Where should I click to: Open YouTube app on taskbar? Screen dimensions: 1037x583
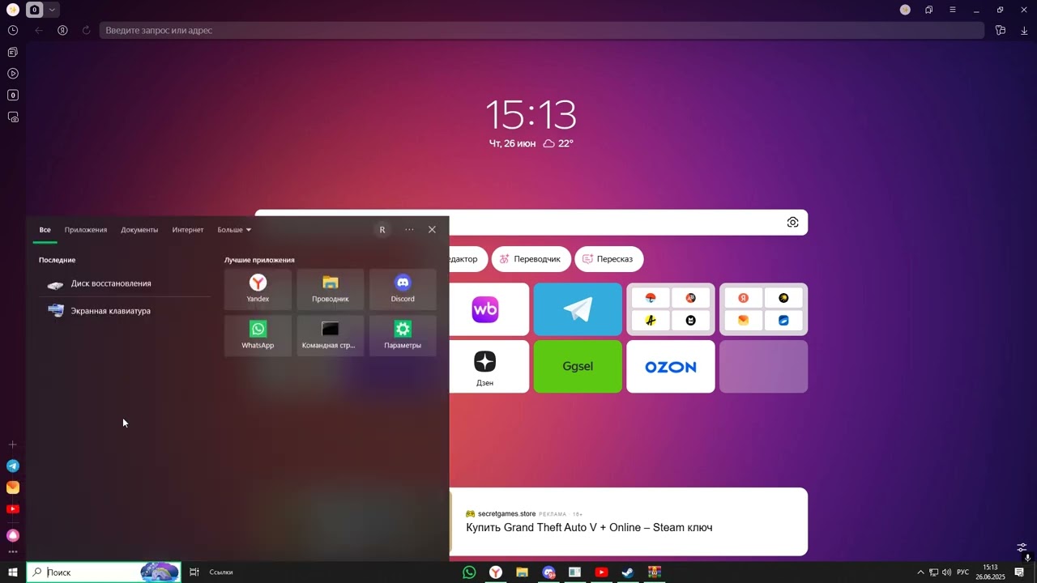[x=601, y=572]
